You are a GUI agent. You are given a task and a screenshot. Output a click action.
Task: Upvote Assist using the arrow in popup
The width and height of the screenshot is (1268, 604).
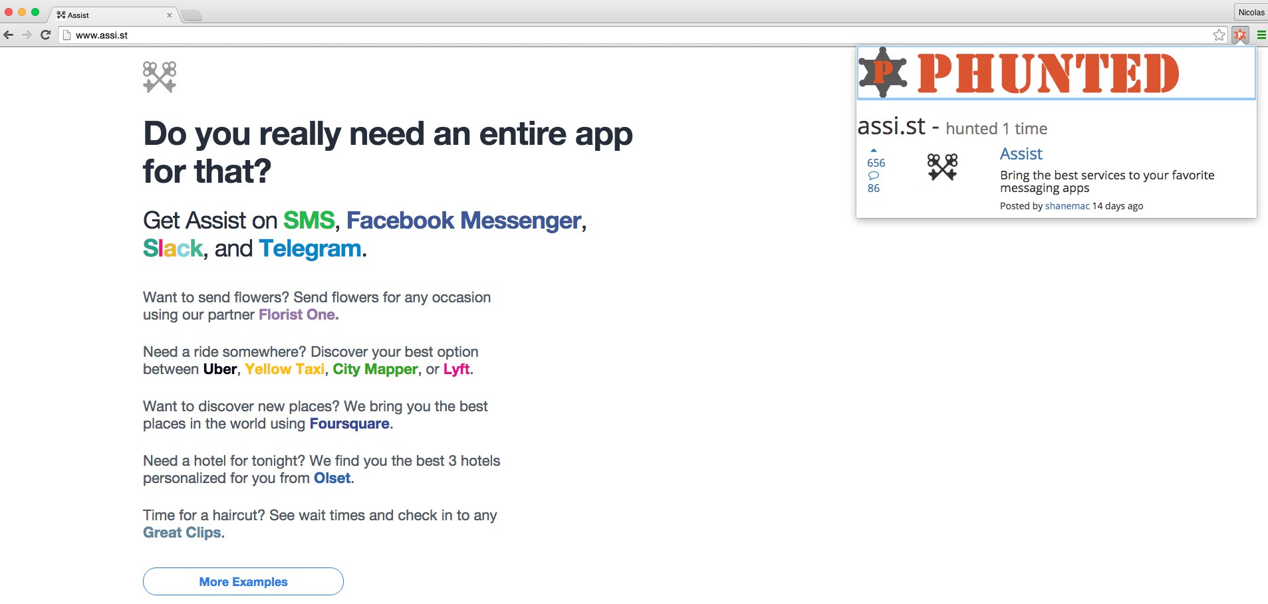pos(874,150)
